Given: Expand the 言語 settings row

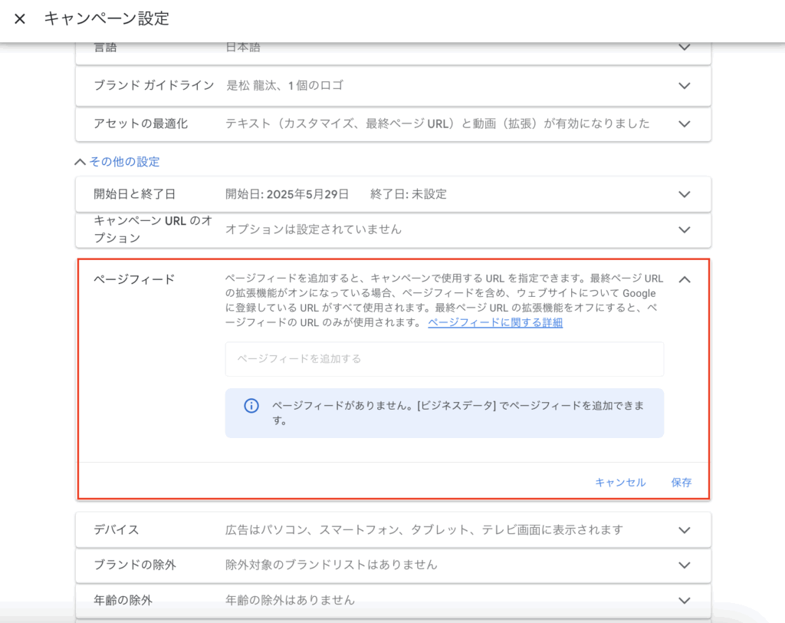Looking at the screenshot, I should pyautogui.click(x=685, y=48).
